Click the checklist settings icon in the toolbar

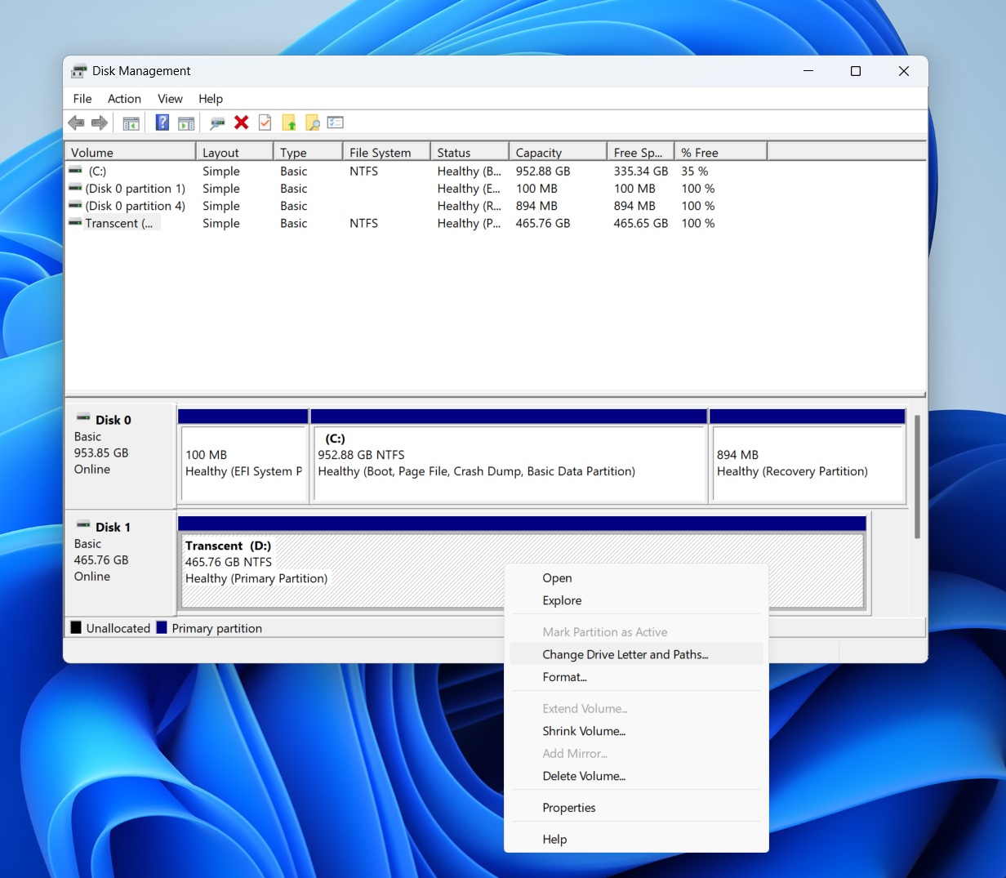[x=335, y=123]
